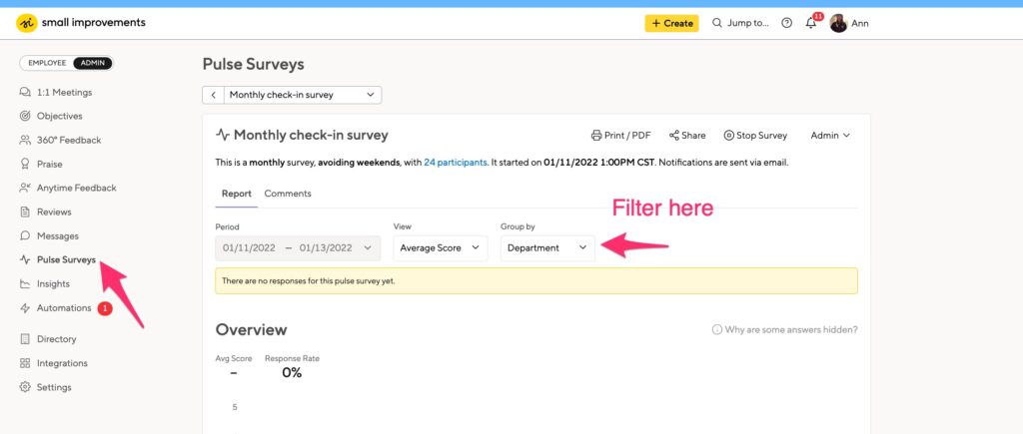This screenshot has height=434, width=1023.
Task: Click the Insights chart icon
Action: click(25, 284)
